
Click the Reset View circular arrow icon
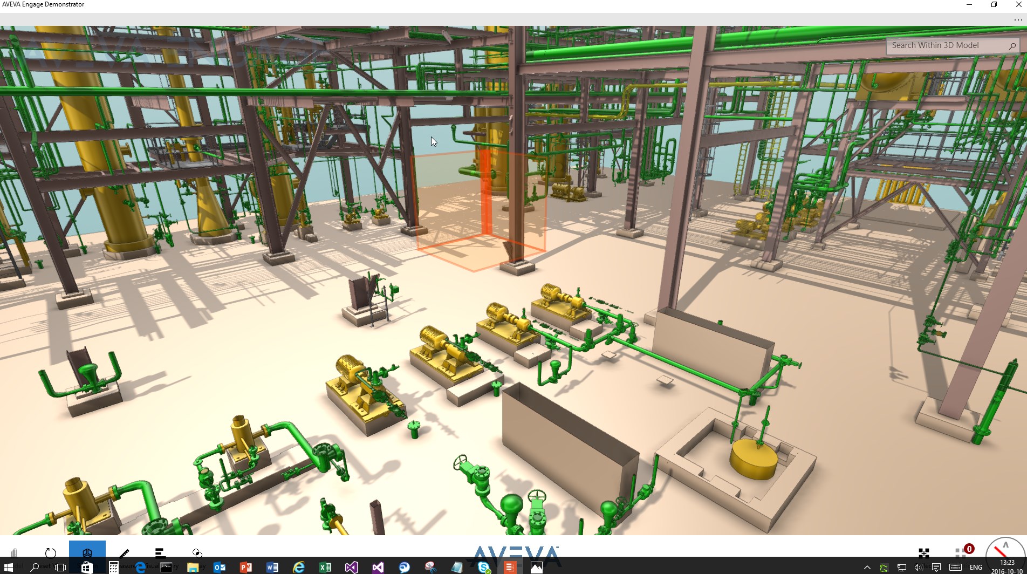tap(51, 552)
